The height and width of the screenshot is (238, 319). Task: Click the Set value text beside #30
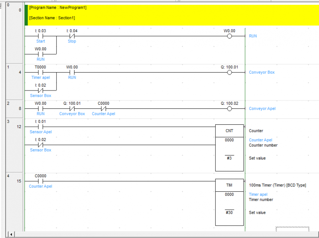(257, 212)
